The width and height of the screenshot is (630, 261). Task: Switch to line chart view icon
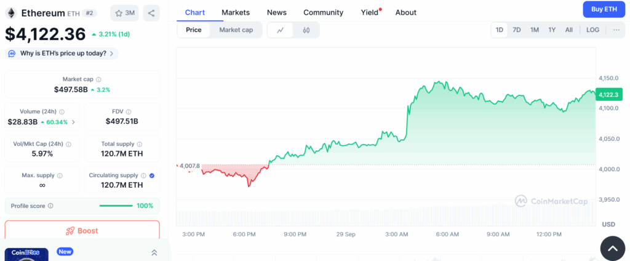pyautogui.click(x=281, y=30)
